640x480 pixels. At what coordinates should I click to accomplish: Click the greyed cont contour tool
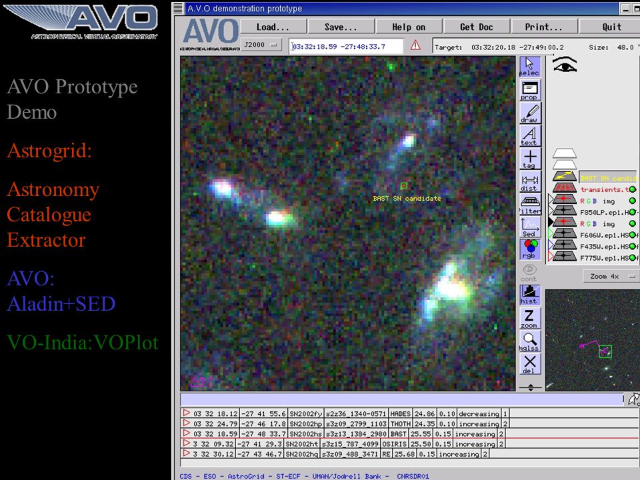click(529, 273)
